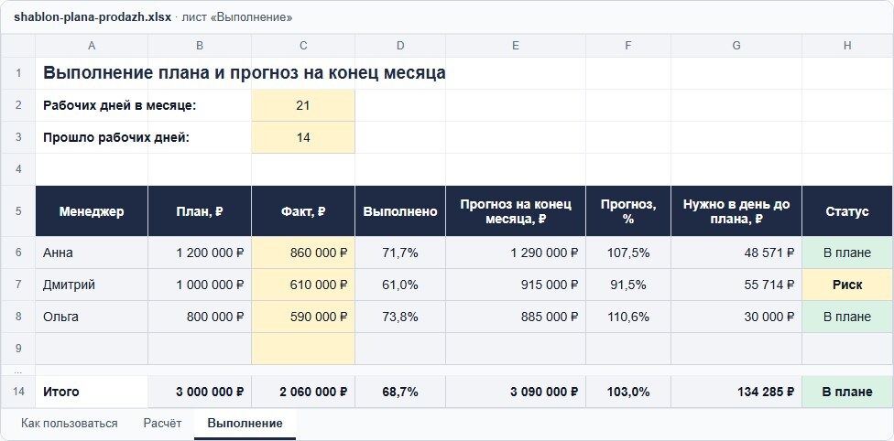
Task: Select the cell with manager «Ольга»
Action: [x=92, y=317]
